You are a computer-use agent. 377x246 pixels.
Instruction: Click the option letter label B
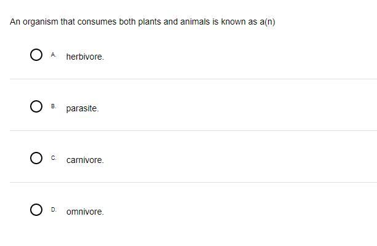click(54, 106)
